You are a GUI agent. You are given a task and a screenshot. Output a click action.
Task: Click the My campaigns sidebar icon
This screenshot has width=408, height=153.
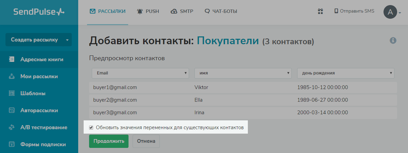pyautogui.click(x=12, y=76)
